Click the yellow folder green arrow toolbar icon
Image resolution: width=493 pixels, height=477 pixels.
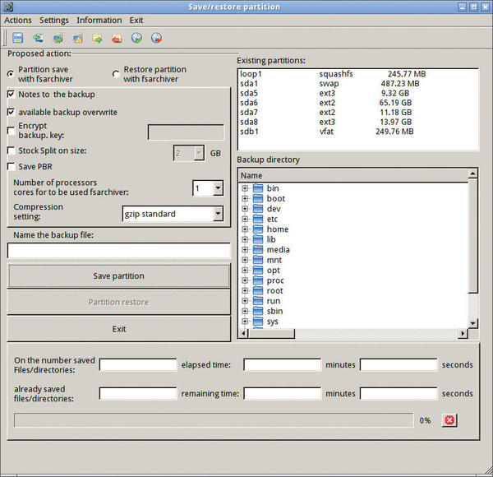97,38
